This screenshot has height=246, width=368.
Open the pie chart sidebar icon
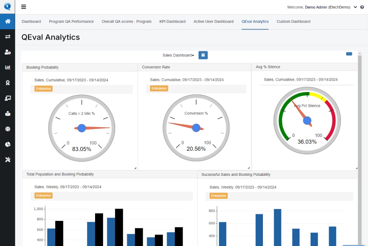click(x=7, y=144)
